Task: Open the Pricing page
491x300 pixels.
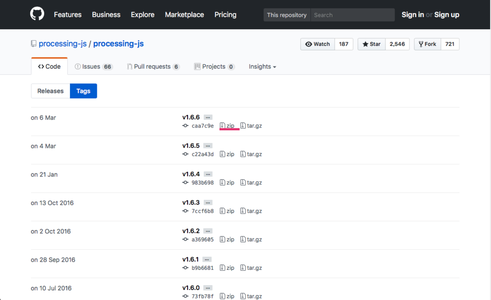Action: pos(225,15)
